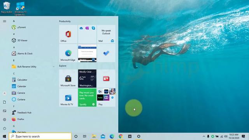
Task: Click the Power button in Start sidebar
Action: pyautogui.click(x=5, y=128)
